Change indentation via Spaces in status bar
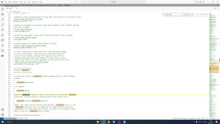 point(192,118)
